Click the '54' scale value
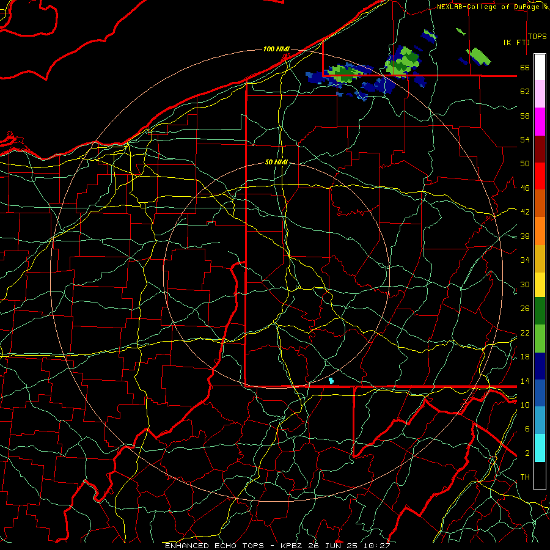550x550 pixels. (x=525, y=139)
